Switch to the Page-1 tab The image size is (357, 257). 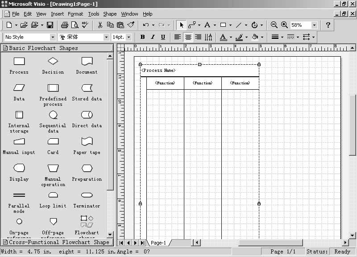(x=158, y=243)
